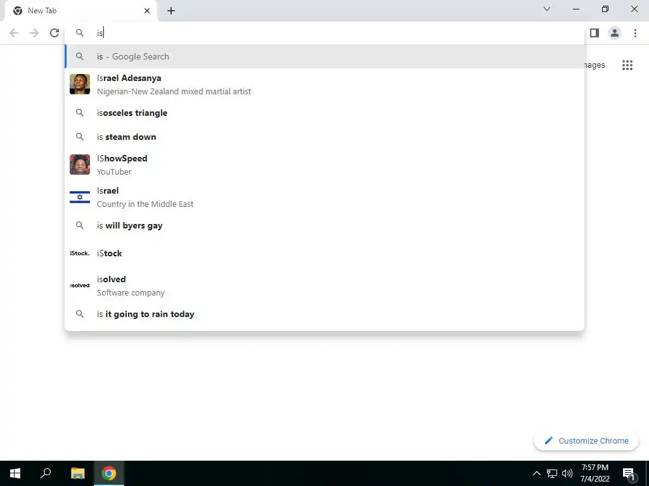Open the side panel icon
This screenshot has height=486, width=649.
594,33
